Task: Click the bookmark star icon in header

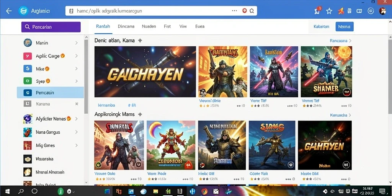Action: (329, 11)
